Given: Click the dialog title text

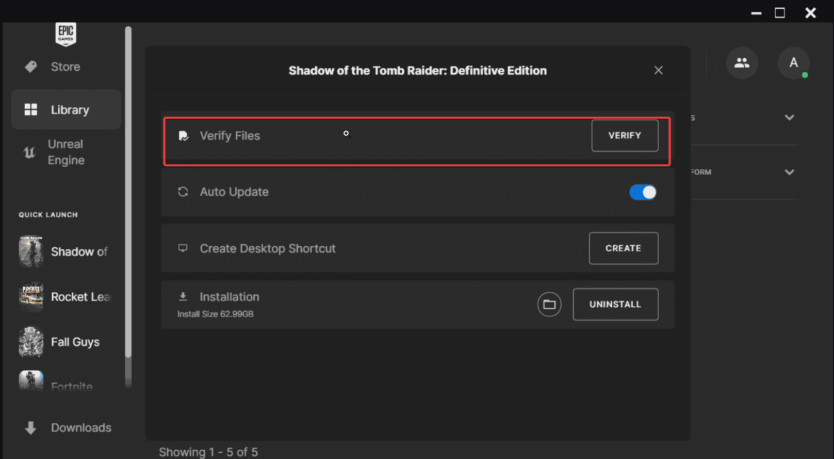Looking at the screenshot, I should [x=418, y=71].
